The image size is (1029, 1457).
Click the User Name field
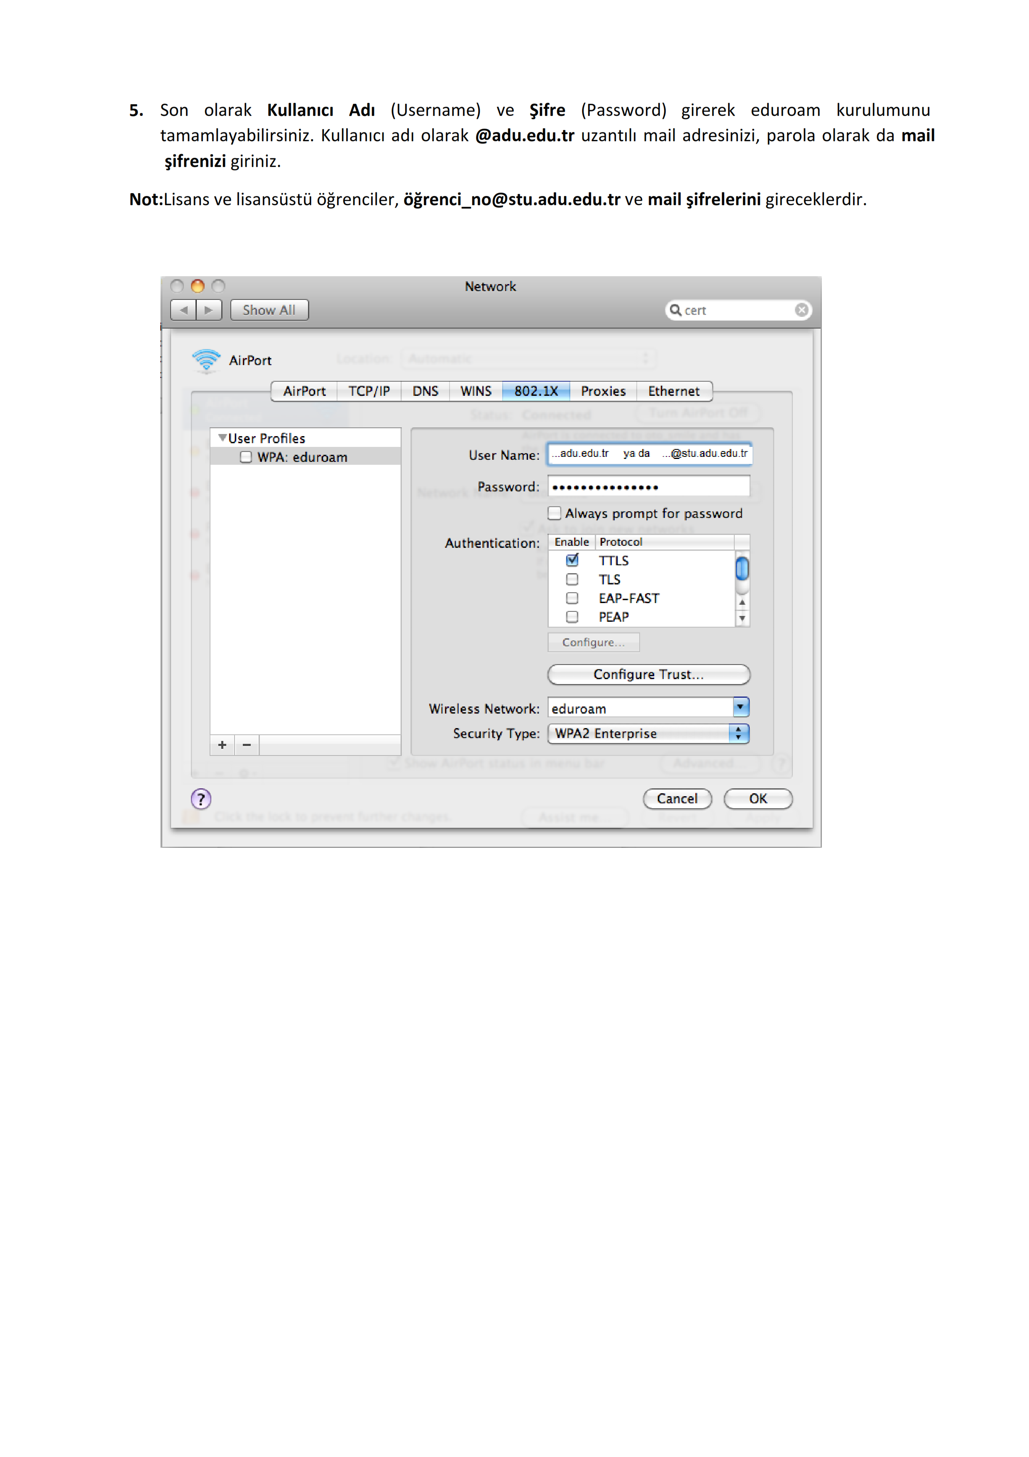click(x=649, y=454)
